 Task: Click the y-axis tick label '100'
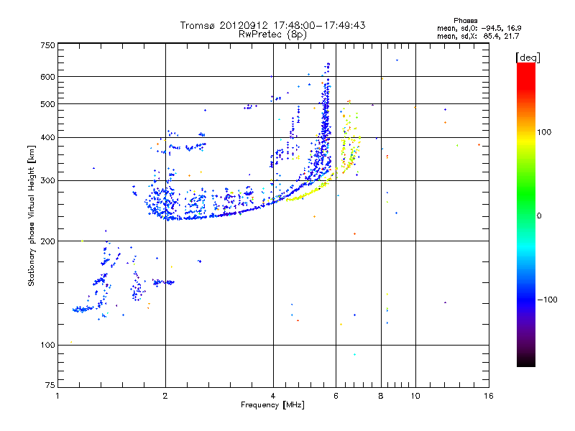pyautogui.click(x=47, y=345)
